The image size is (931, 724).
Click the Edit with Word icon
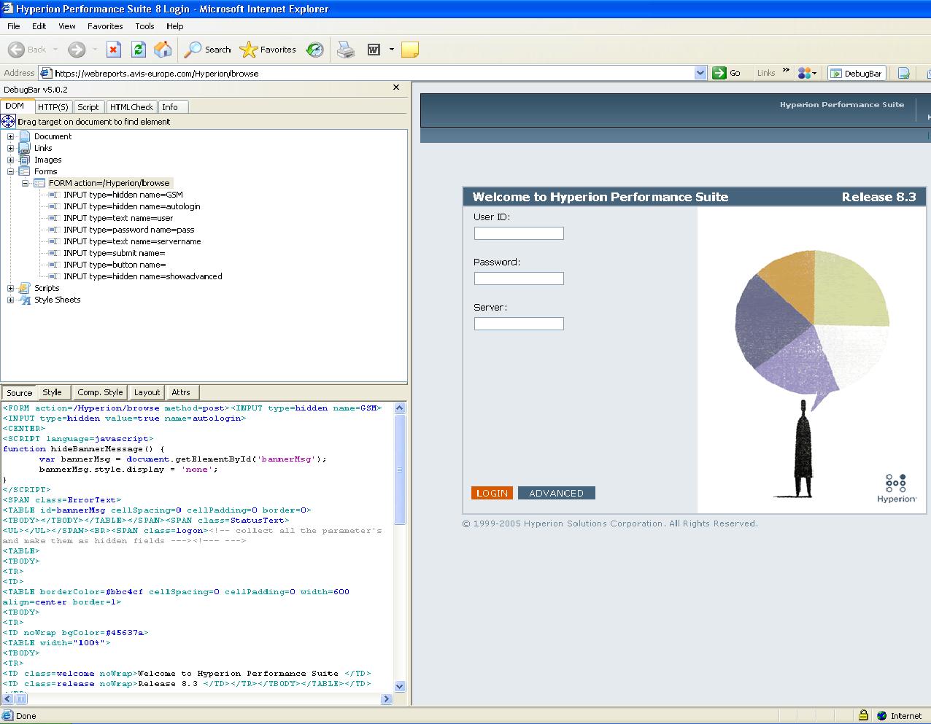pos(374,50)
